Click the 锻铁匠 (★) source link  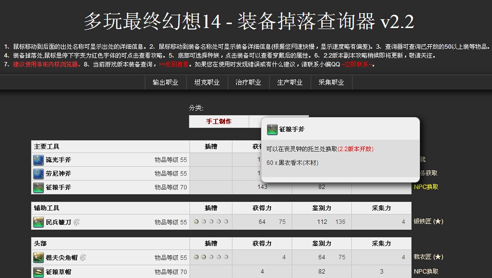(x=428, y=221)
